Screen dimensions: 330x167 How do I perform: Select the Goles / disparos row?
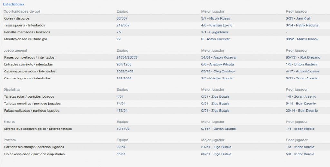pyautogui.click(x=167, y=18)
